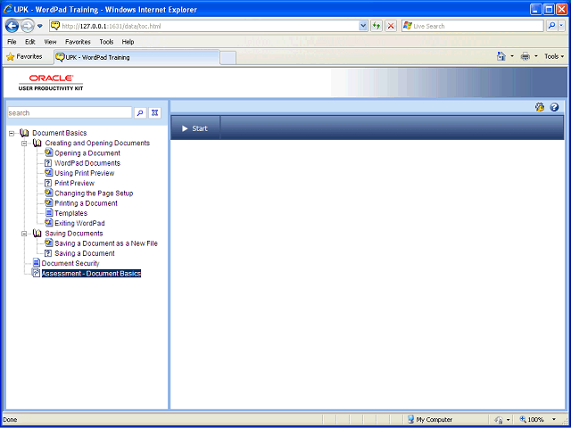Open the View menu
Screen dimensions: 571x428
click(50, 42)
